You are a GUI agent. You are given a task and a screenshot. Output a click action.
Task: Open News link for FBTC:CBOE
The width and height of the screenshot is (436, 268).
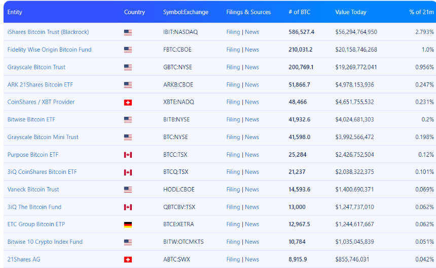[252, 50]
